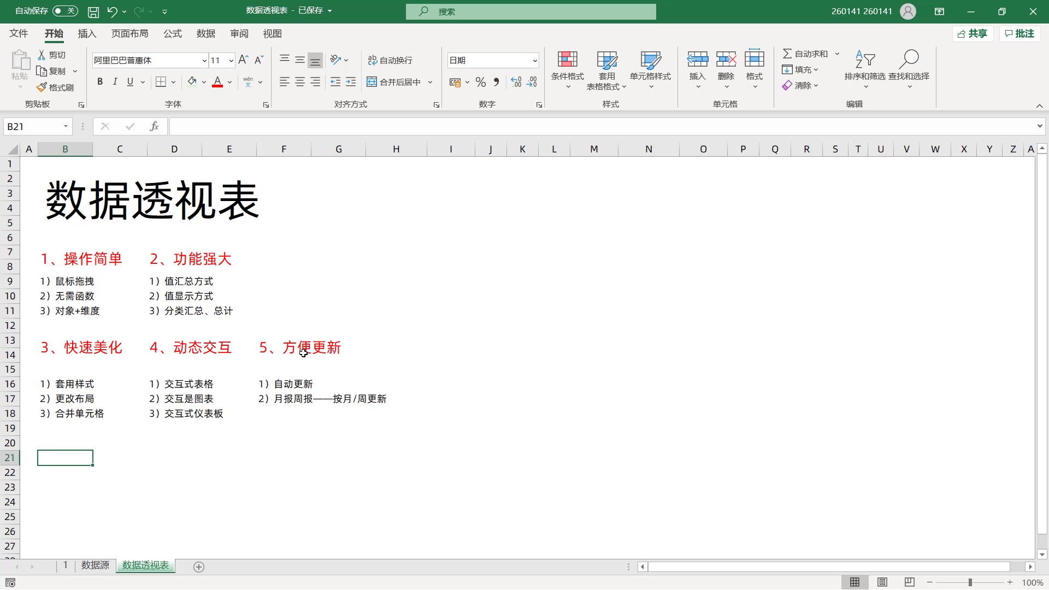
Task: Click the Save icon in title bar
Action: [93, 11]
